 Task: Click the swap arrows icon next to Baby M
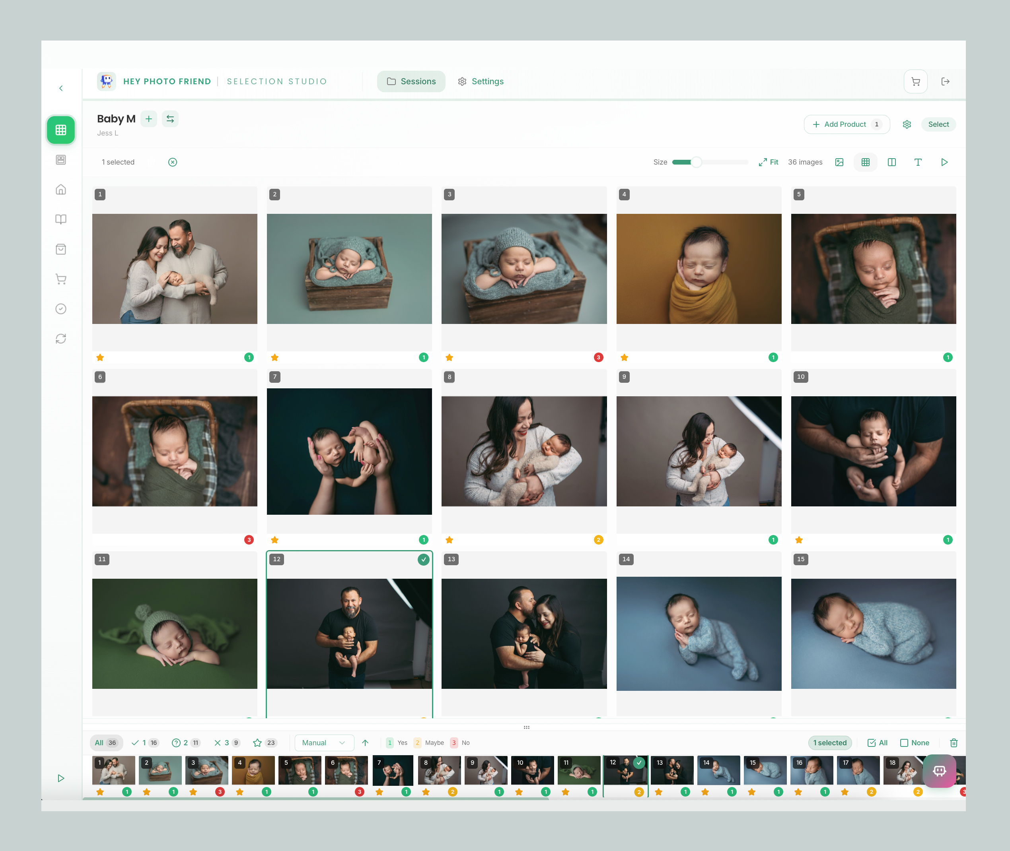tap(170, 119)
